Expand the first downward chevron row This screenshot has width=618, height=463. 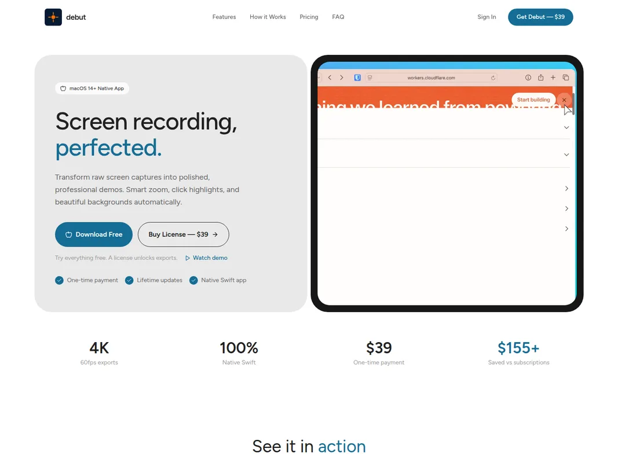pos(566,127)
